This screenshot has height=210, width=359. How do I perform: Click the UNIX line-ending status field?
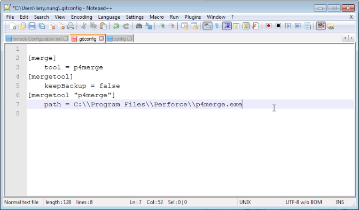click(x=245, y=202)
